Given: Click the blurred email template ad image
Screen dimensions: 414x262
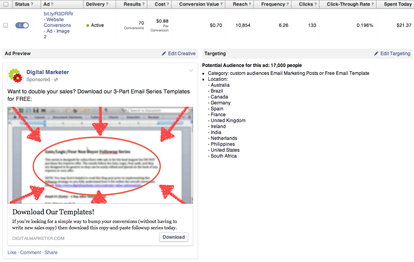Looking at the screenshot, I should click(x=100, y=155).
